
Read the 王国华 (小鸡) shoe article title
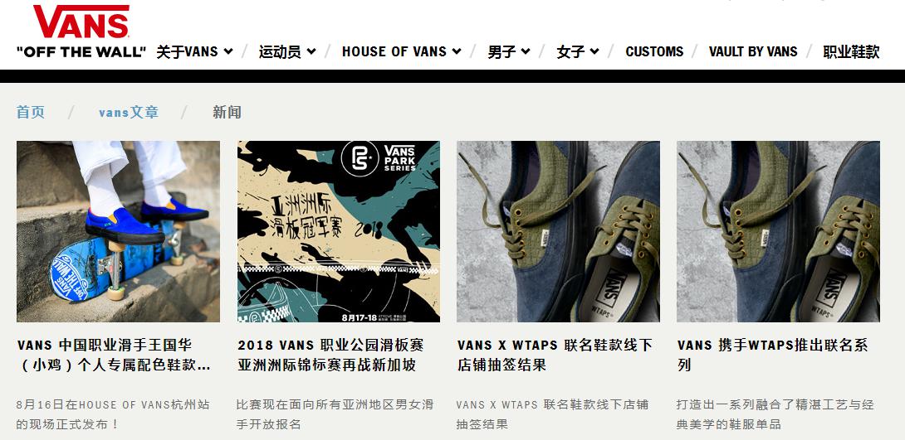click(115, 355)
